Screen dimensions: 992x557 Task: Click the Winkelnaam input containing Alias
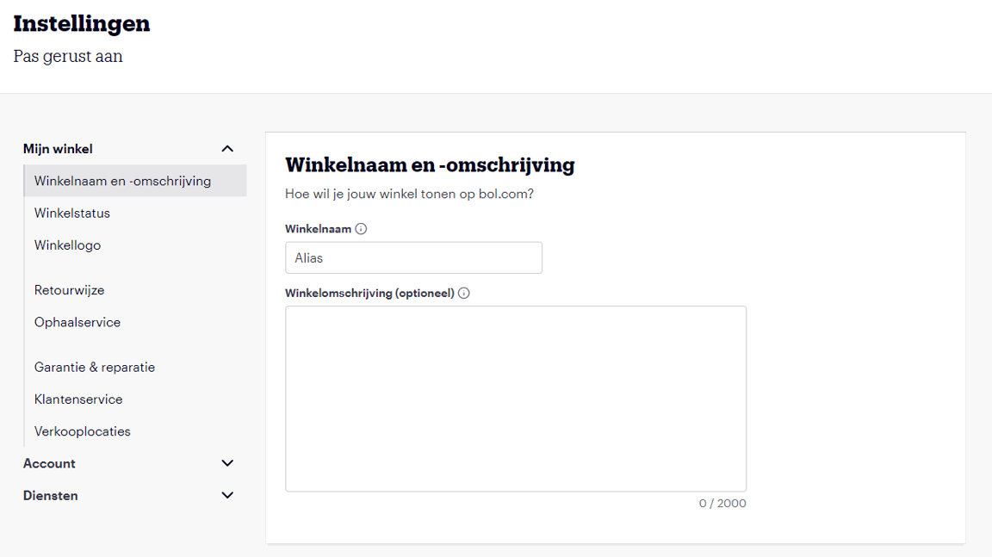click(x=413, y=257)
